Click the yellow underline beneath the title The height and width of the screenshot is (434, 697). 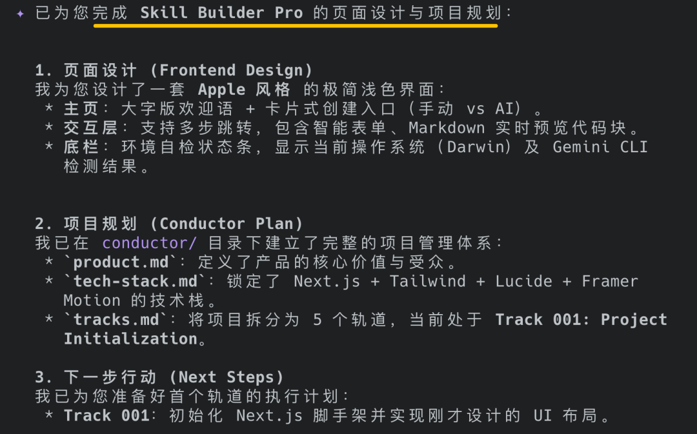296,26
